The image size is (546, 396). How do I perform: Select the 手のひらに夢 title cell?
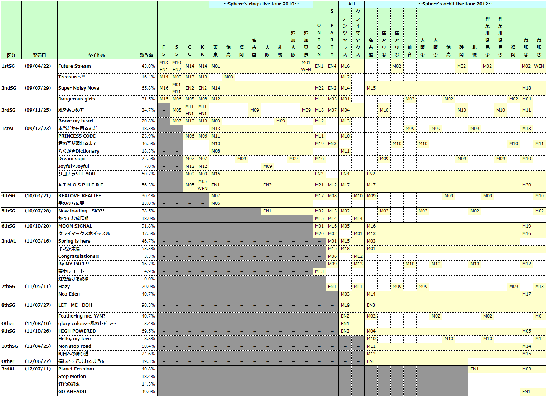point(96,203)
